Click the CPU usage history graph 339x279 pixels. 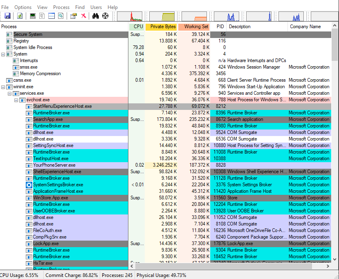130,16
